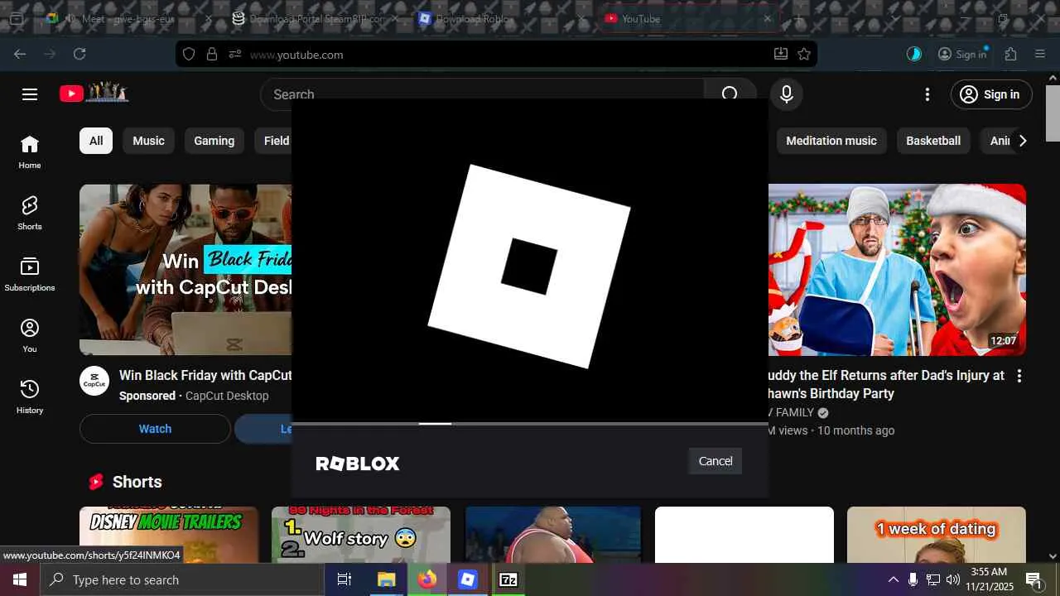
Task: Open 7-Zip from the taskbar
Action: tap(508, 579)
